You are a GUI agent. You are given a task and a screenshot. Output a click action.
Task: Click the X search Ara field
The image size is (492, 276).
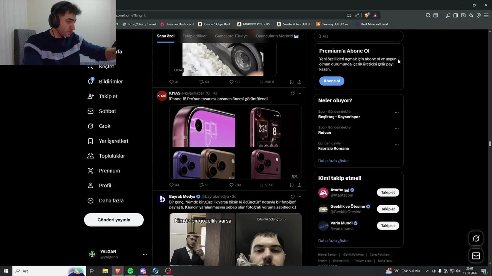pos(359,36)
